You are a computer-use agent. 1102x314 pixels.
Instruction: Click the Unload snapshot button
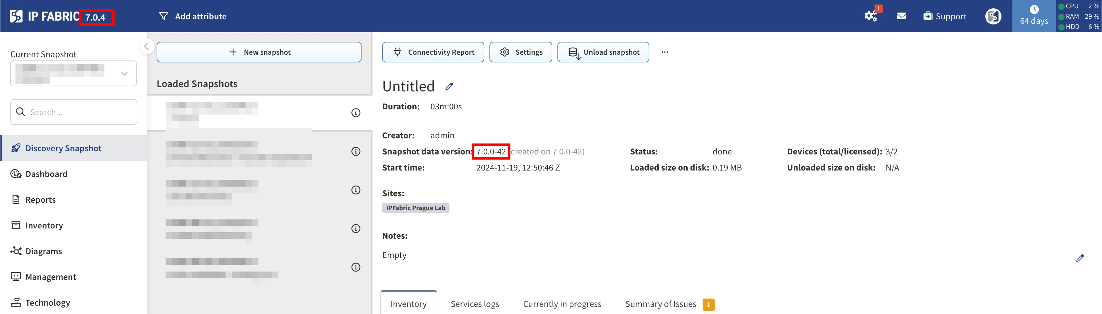click(603, 52)
